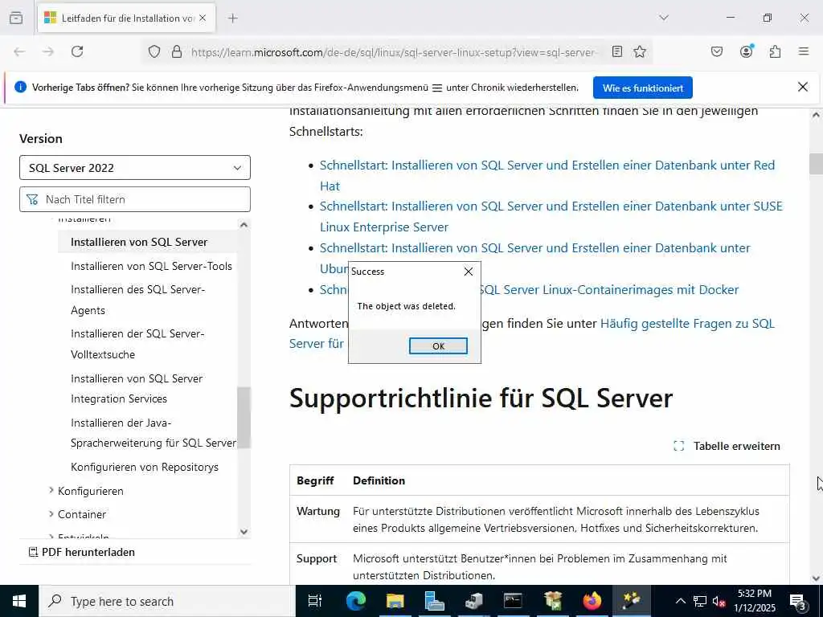The image size is (823, 617).
Task: Open the Command Prompt taskbar icon
Action: (x=513, y=601)
